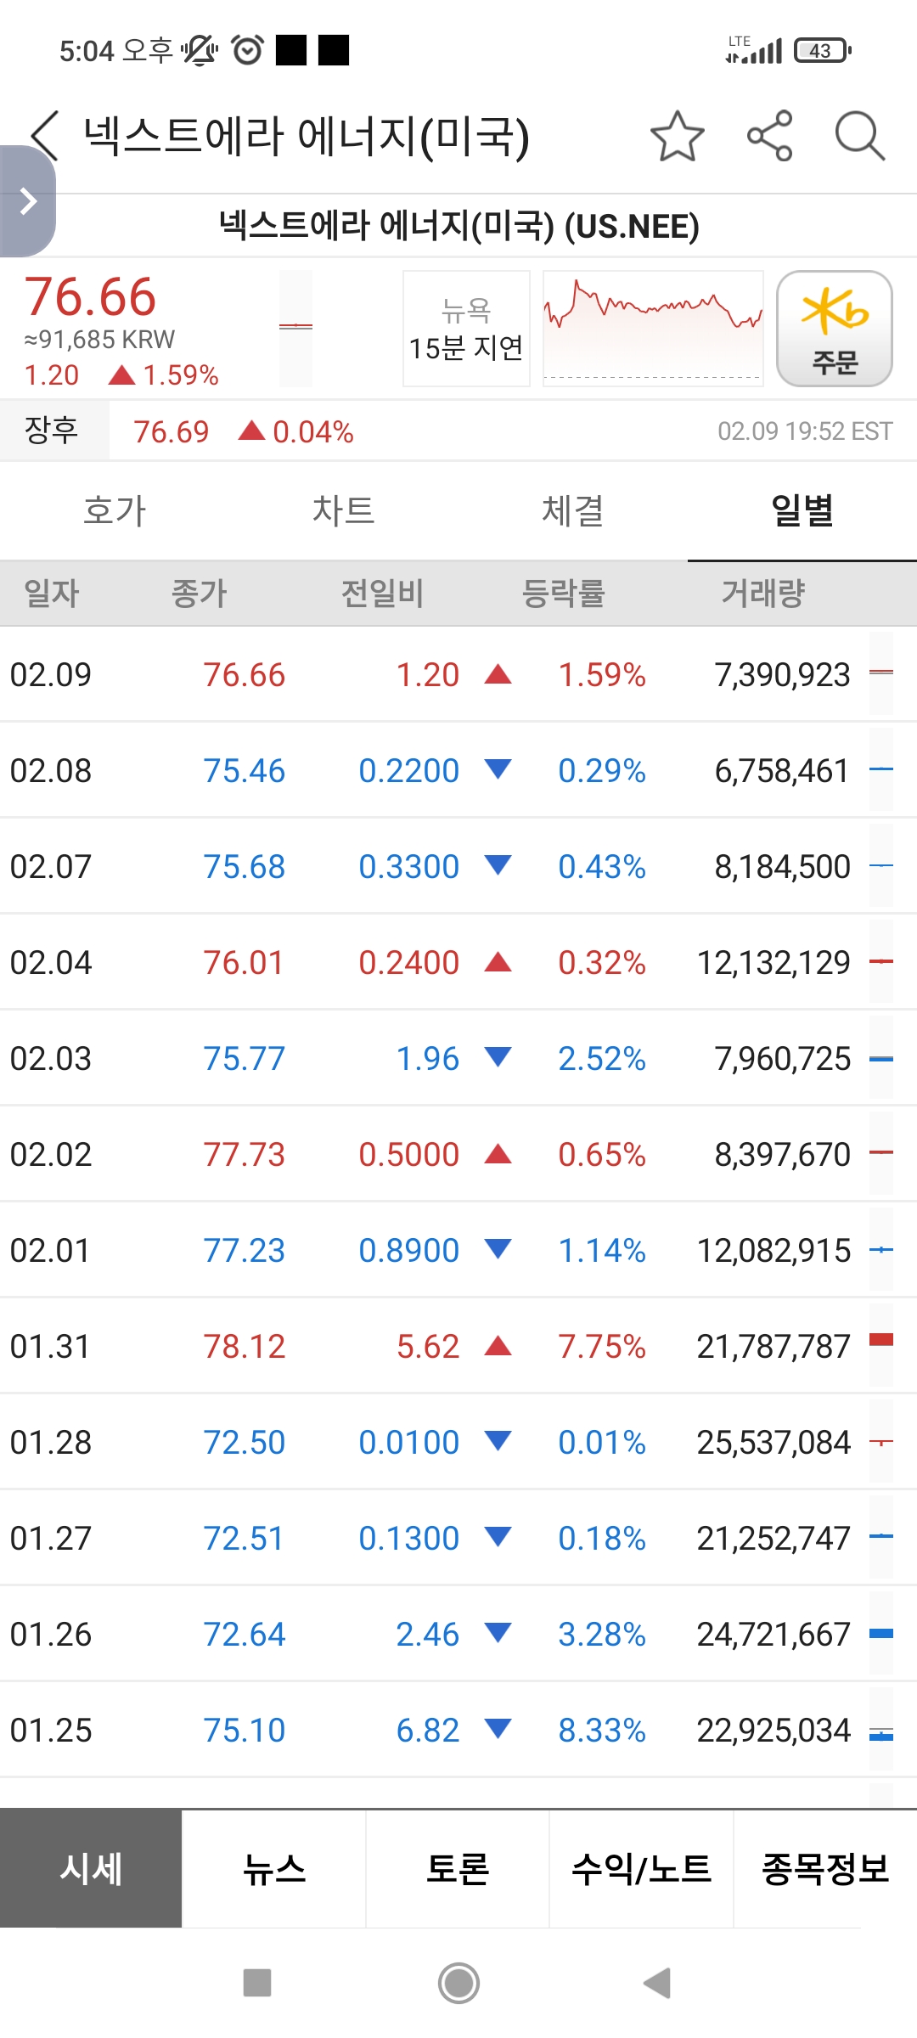Viewport: 917px width, 2038px height.
Task: Switch to the 호가 tab
Action: tap(115, 510)
